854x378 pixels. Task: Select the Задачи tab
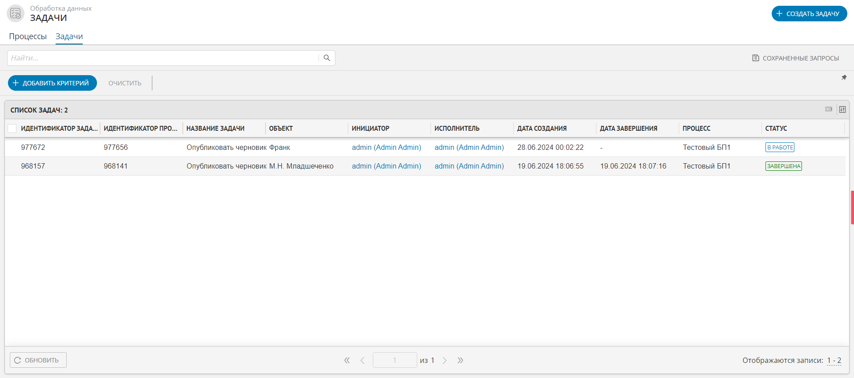(x=69, y=36)
